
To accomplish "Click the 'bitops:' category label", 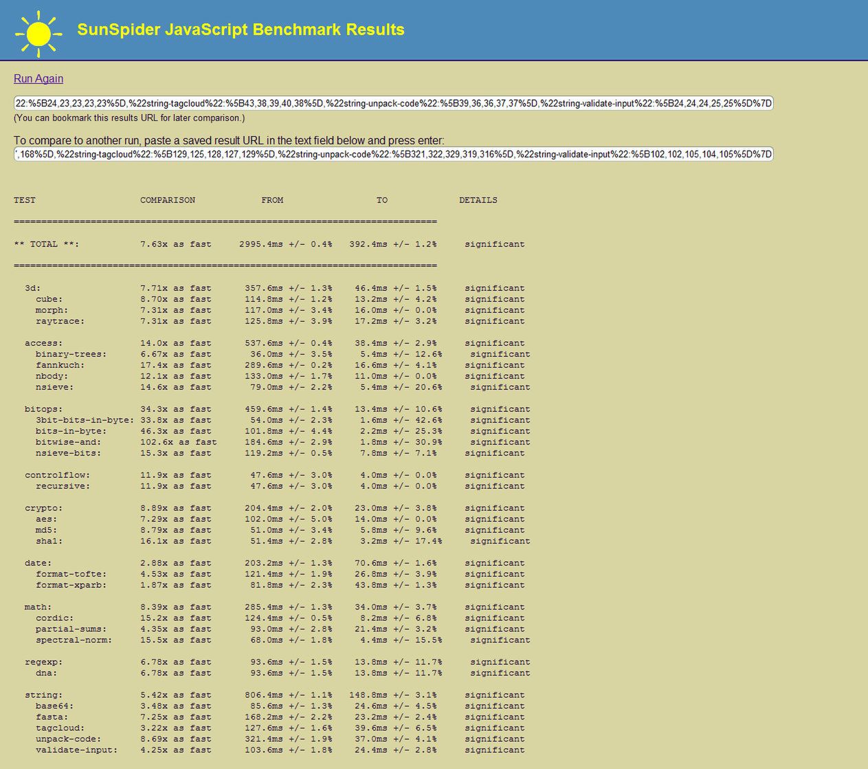I will [44, 410].
